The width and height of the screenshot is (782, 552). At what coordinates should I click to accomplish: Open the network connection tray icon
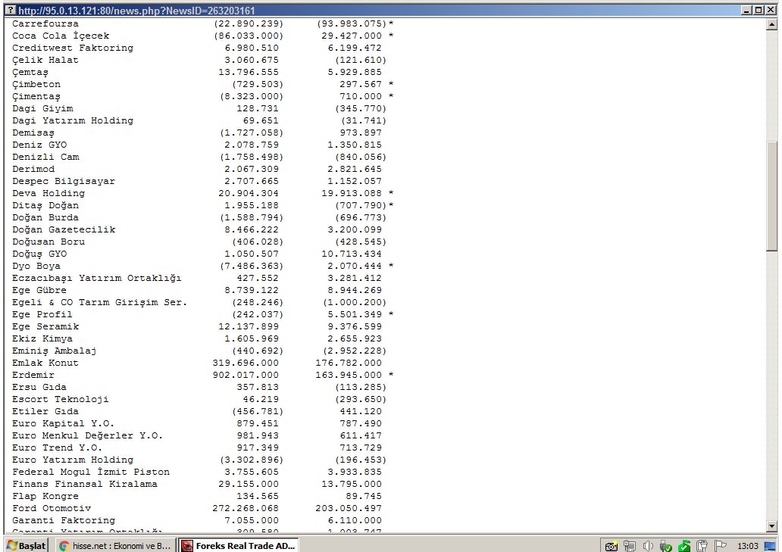pos(630,546)
